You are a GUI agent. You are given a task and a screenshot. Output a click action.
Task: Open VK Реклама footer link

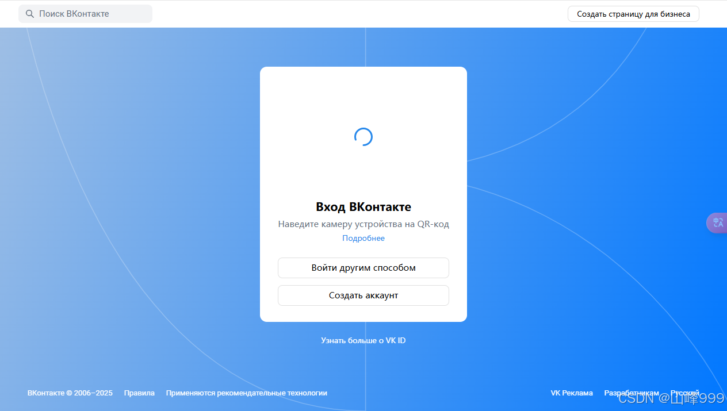pos(572,393)
